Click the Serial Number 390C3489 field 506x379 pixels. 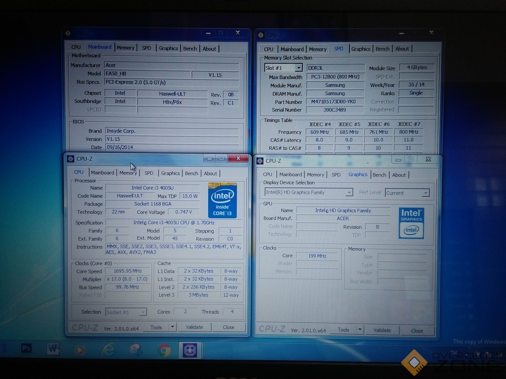pyautogui.click(x=335, y=110)
